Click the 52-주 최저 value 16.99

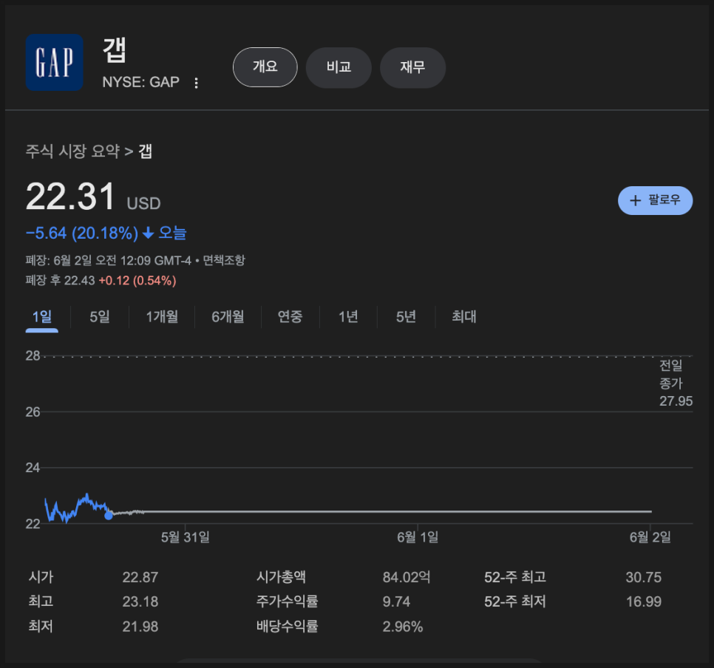point(644,602)
